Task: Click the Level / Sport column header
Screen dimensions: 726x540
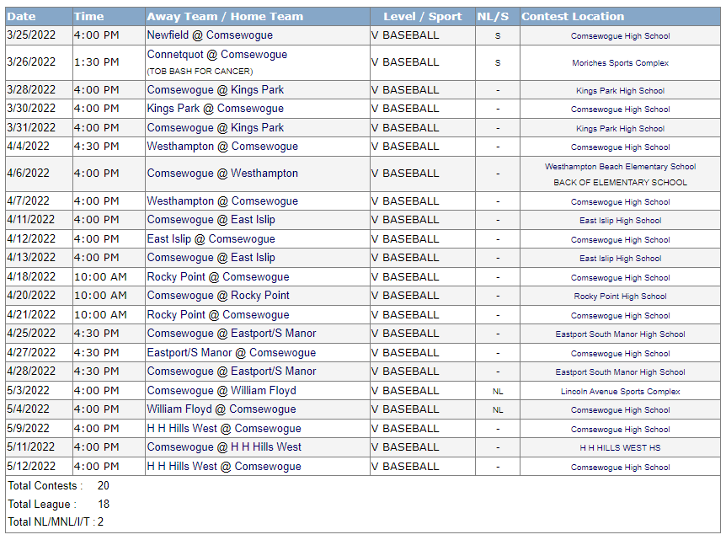Action: point(422,17)
